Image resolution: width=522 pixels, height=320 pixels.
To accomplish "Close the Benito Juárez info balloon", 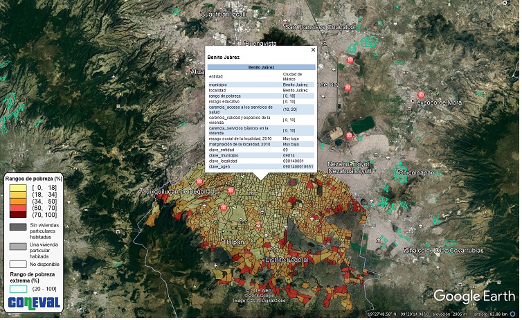I will (313, 50).
